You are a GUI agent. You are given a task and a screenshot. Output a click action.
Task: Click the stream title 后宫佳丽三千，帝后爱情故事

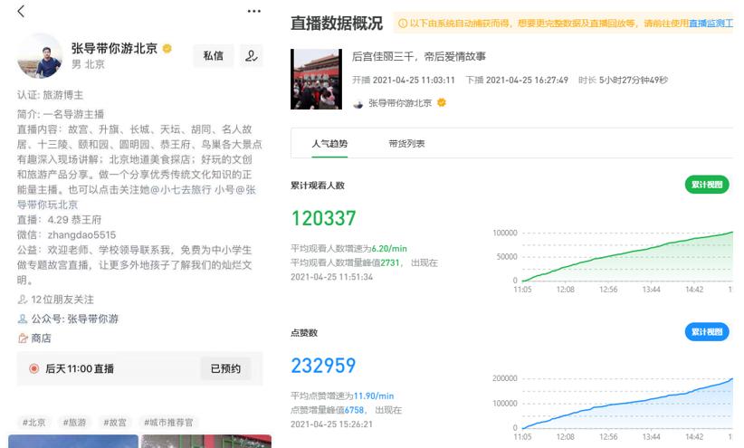click(418, 56)
